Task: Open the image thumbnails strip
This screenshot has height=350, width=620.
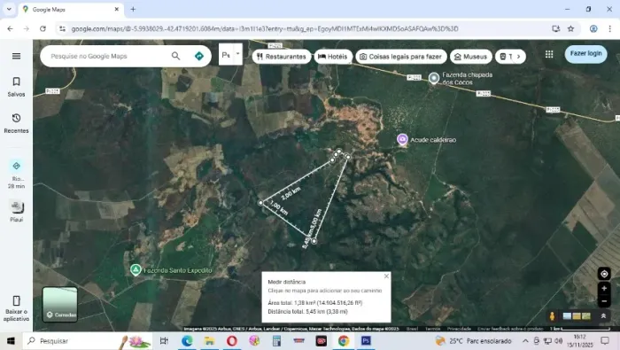Action: (577, 316)
